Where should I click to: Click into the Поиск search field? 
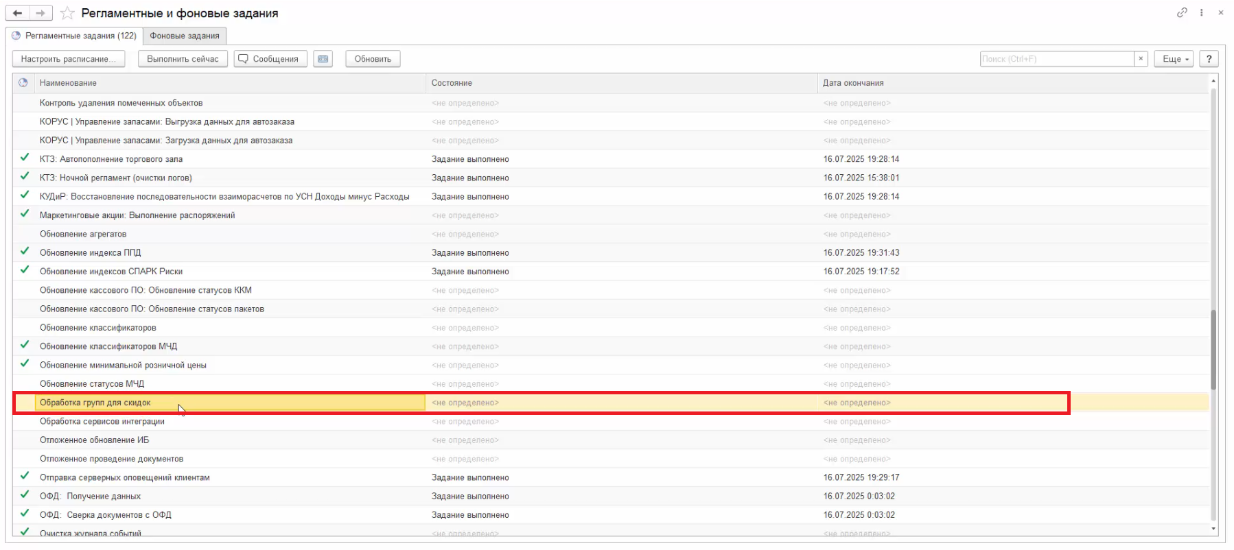[x=1056, y=59]
